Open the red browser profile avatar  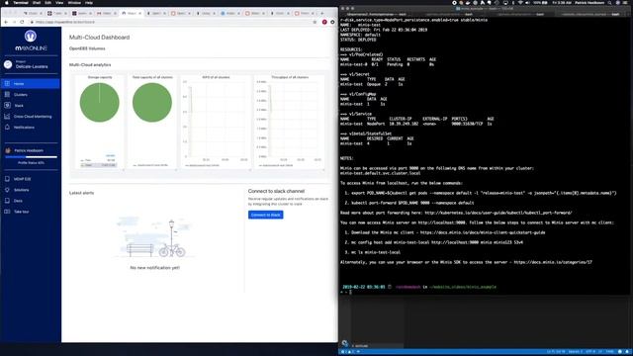click(x=324, y=22)
